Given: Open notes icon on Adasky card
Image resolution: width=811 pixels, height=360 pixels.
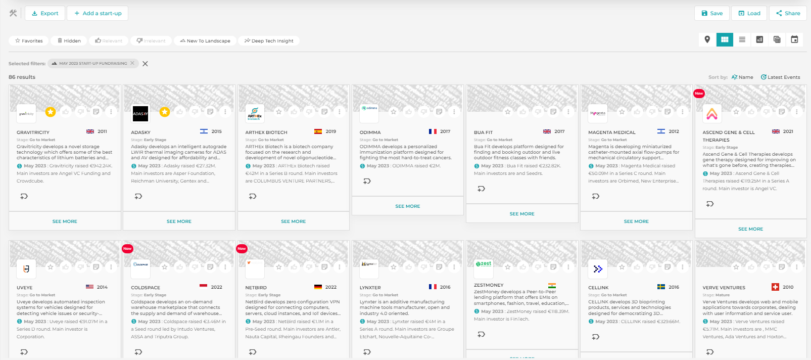Looking at the screenshot, I should [210, 112].
